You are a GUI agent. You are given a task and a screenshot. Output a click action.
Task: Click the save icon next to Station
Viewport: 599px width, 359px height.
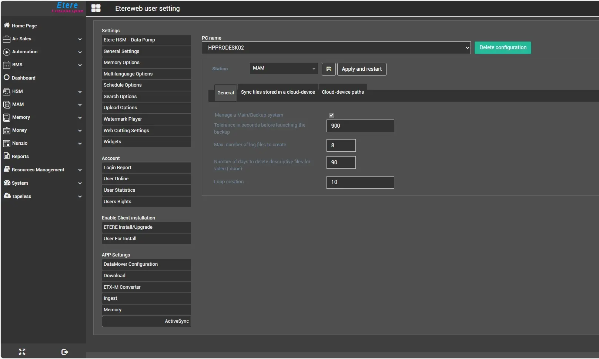[328, 69]
